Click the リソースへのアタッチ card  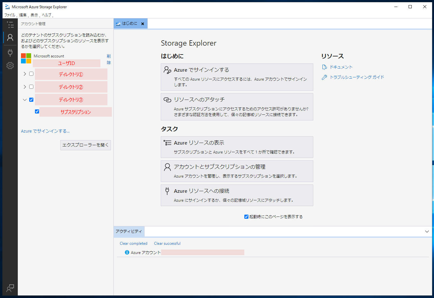pos(237,107)
